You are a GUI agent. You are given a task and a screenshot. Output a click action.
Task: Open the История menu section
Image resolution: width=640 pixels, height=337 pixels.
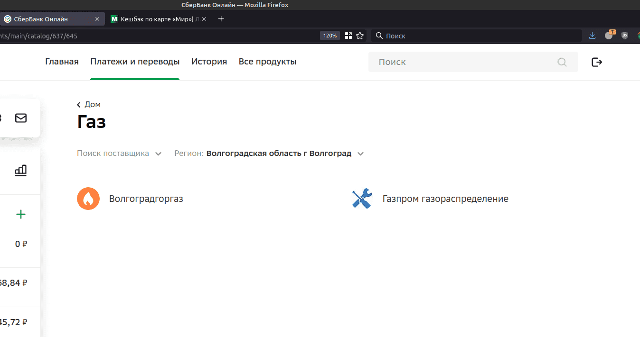(x=209, y=62)
